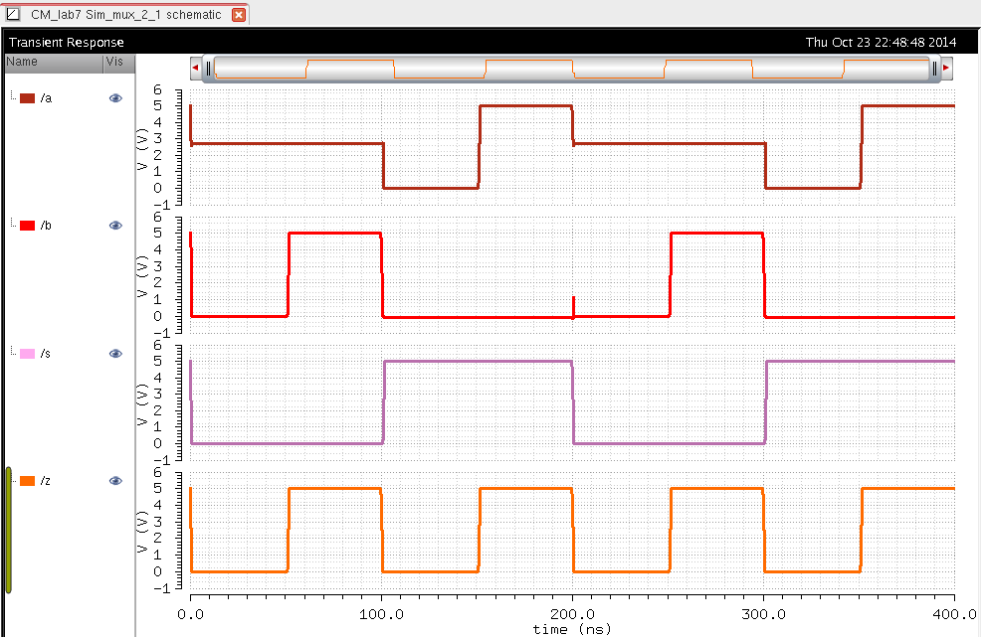The width and height of the screenshot is (981, 637).
Task: Click the right grip handle of the overview slider
Action: point(934,69)
